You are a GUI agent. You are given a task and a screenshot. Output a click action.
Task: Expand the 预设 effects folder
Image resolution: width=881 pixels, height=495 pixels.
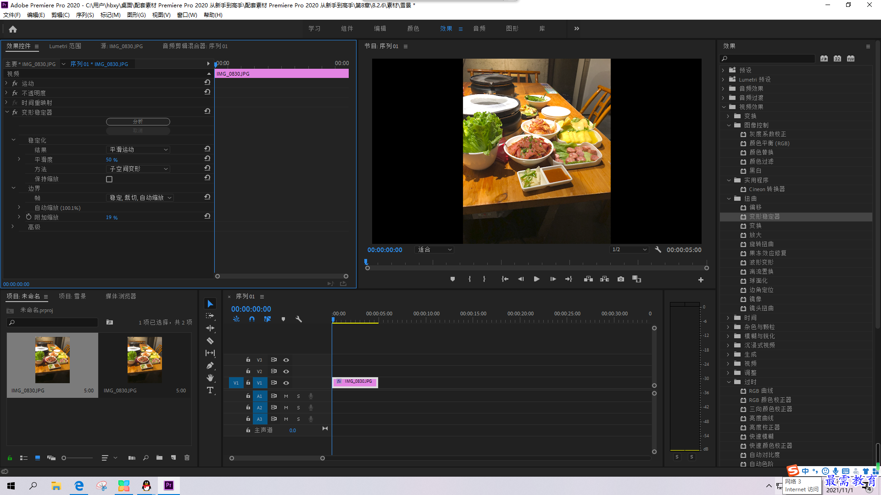(723, 70)
